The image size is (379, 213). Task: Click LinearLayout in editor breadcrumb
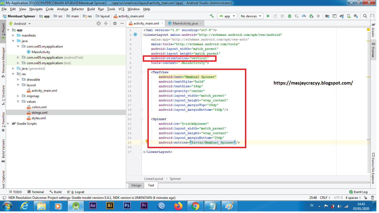point(154,179)
